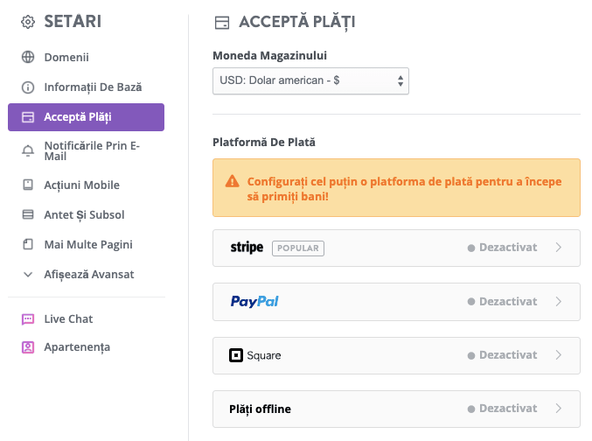Click the info icon for Informații De Bază
592x441 pixels.
click(x=28, y=87)
